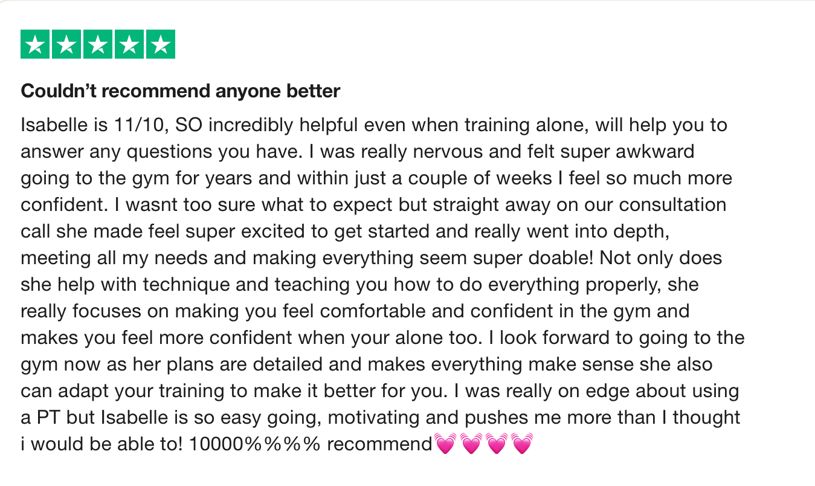This screenshot has height=486, width=815.
Task: Click the last pink heart emoji
Action: (x=523, y=445)
